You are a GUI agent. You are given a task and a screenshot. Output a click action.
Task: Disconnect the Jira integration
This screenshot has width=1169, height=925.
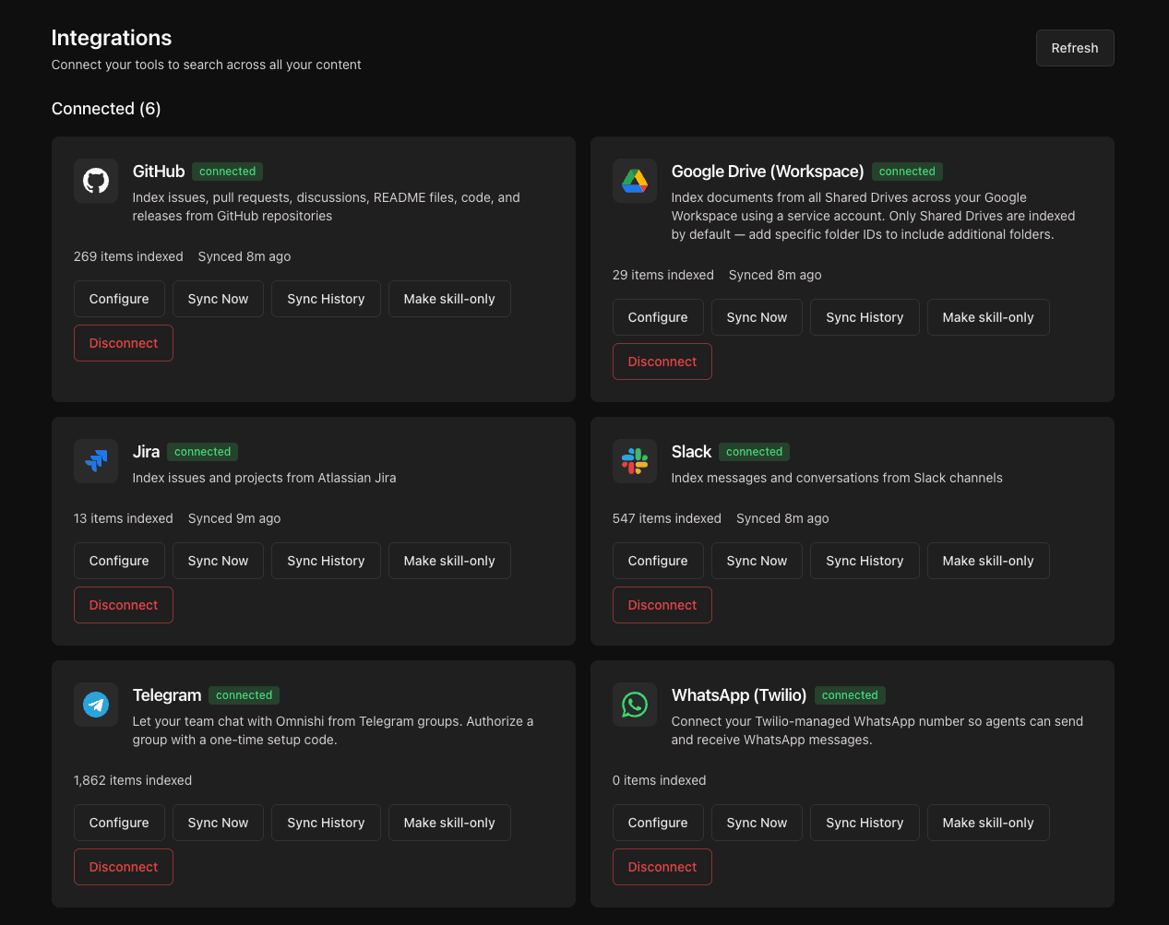pyautogui.click(x=124, y=605)
